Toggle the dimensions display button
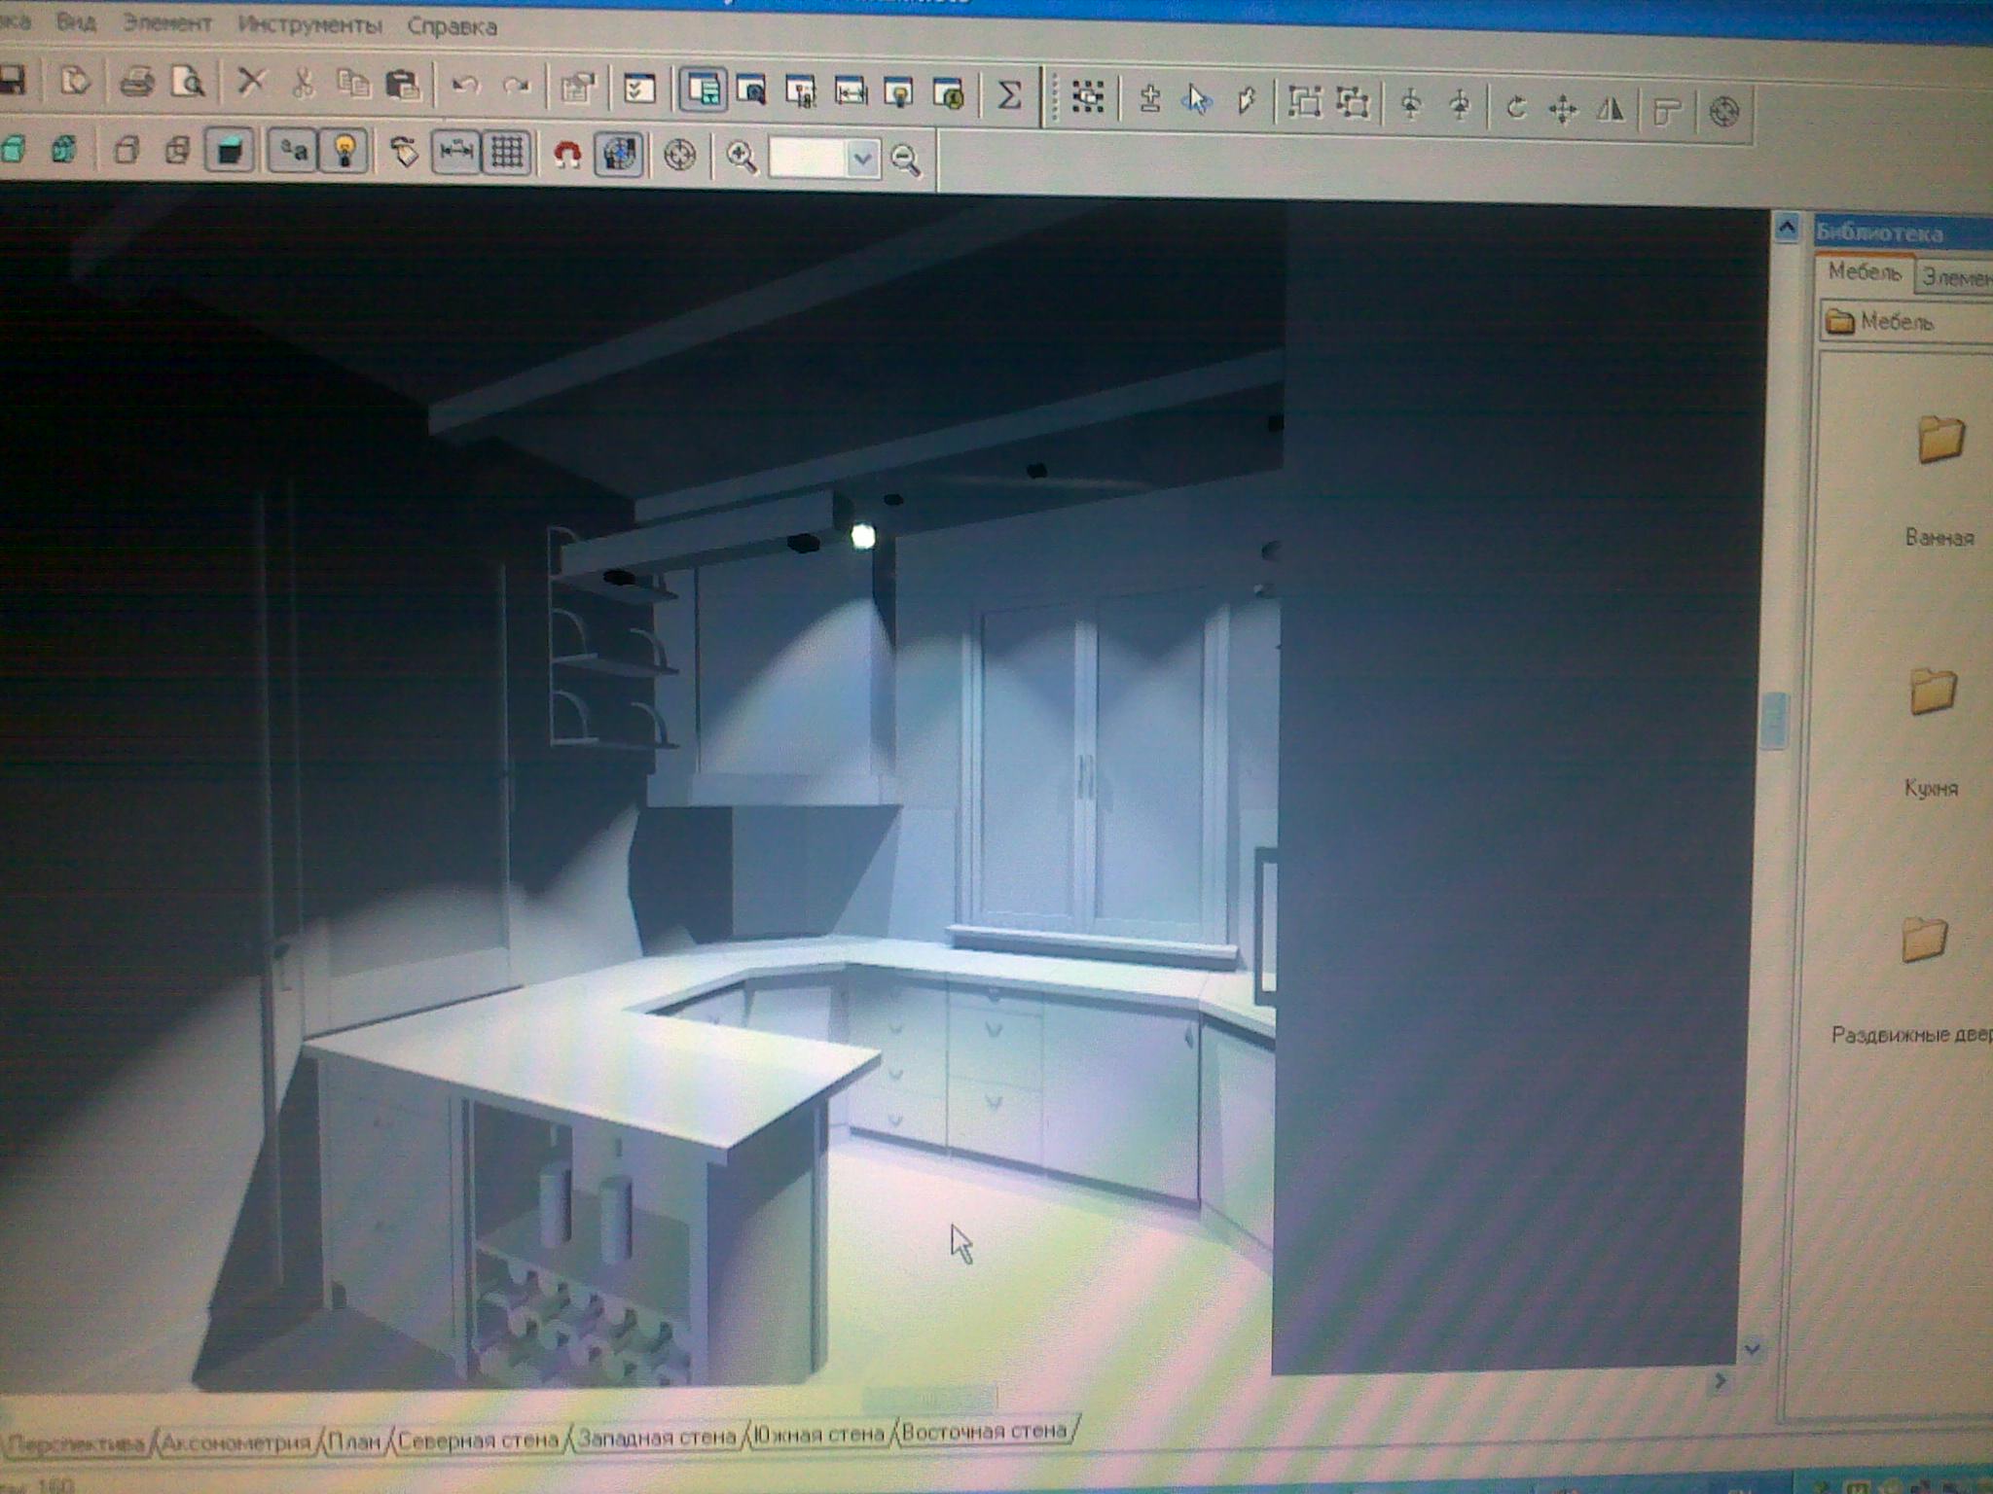This screenshot has height=1494, width=1993. [x=455, y=153]
